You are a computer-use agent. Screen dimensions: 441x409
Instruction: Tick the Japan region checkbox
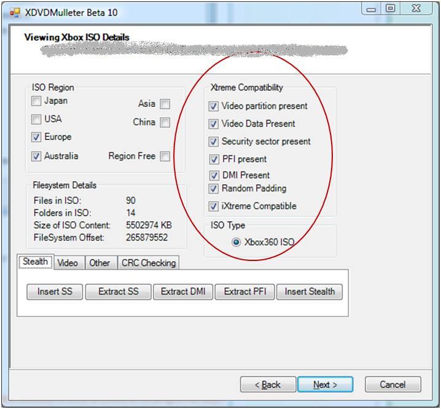click(36, 101)
